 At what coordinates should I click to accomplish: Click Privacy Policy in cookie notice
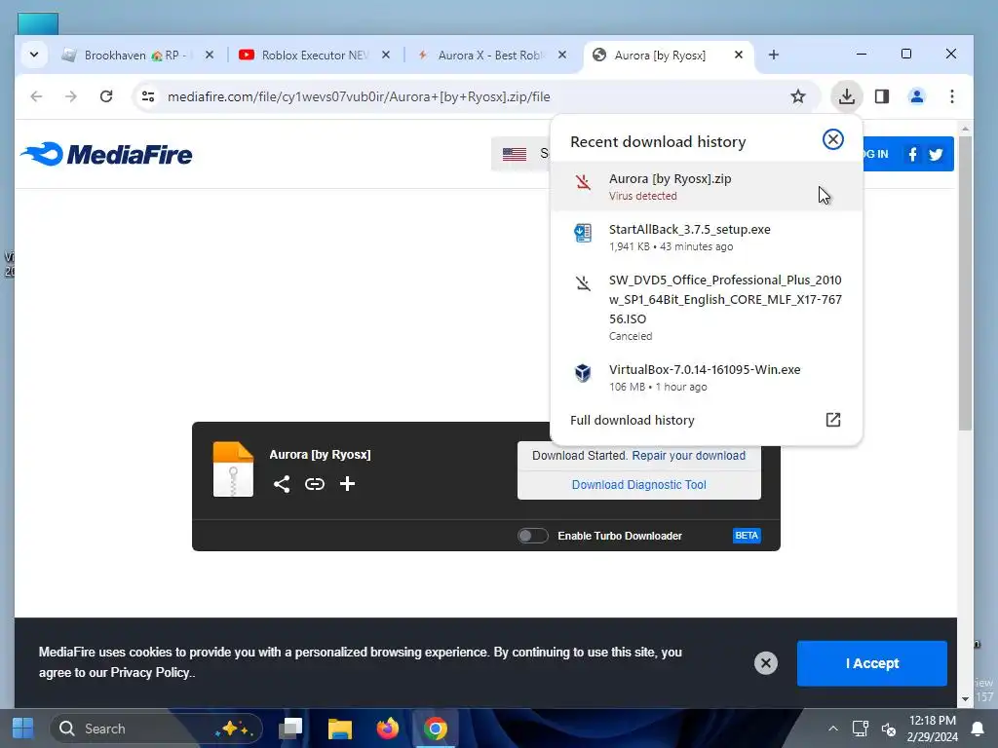(150, 672)
